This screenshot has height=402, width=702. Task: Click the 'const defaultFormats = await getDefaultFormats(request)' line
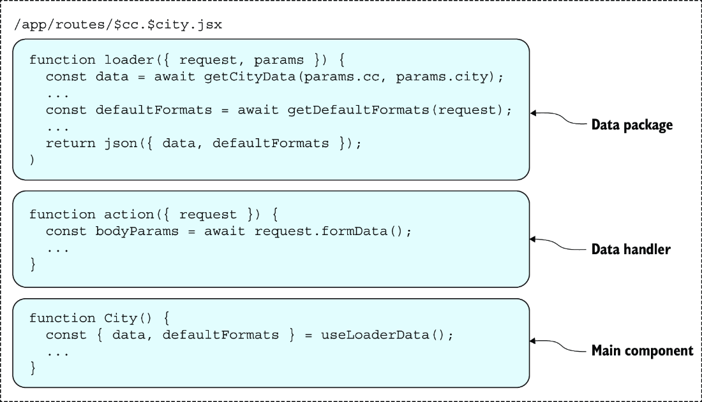coord(278,110)
